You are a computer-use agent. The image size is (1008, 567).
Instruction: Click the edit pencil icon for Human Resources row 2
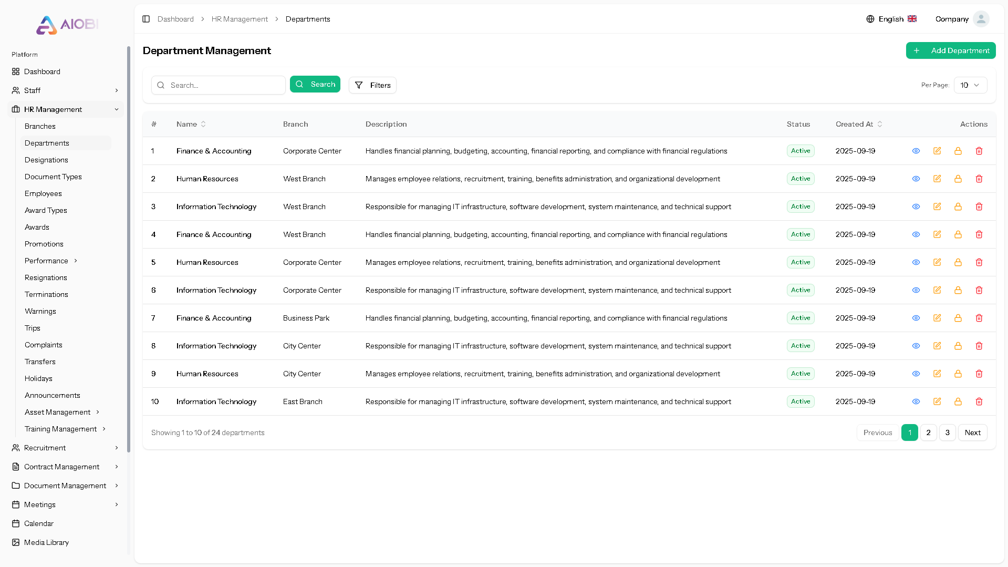(x=937, y=179)
